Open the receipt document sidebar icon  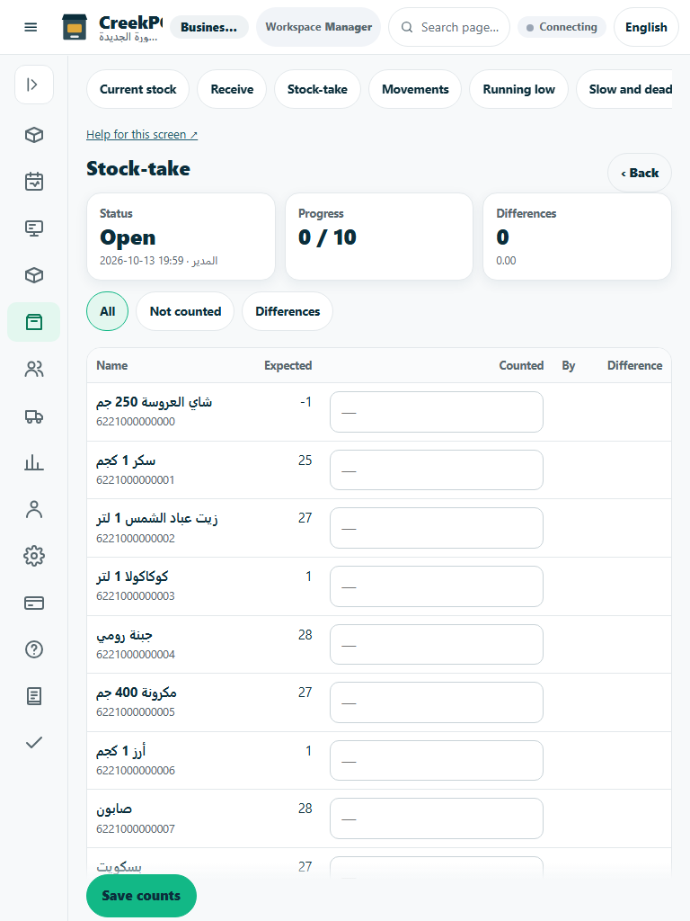(34, 696)
